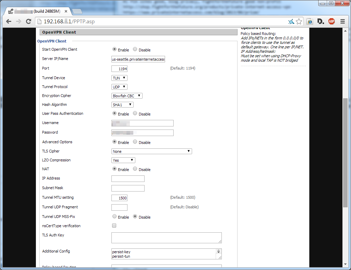Change the TLS Cipher selection

click(151, 151)
